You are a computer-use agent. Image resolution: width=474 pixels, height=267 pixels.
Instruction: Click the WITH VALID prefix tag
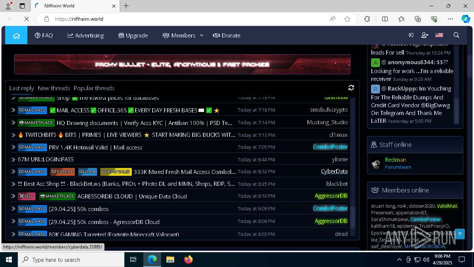pyautogui.click(x=116, y=172)
